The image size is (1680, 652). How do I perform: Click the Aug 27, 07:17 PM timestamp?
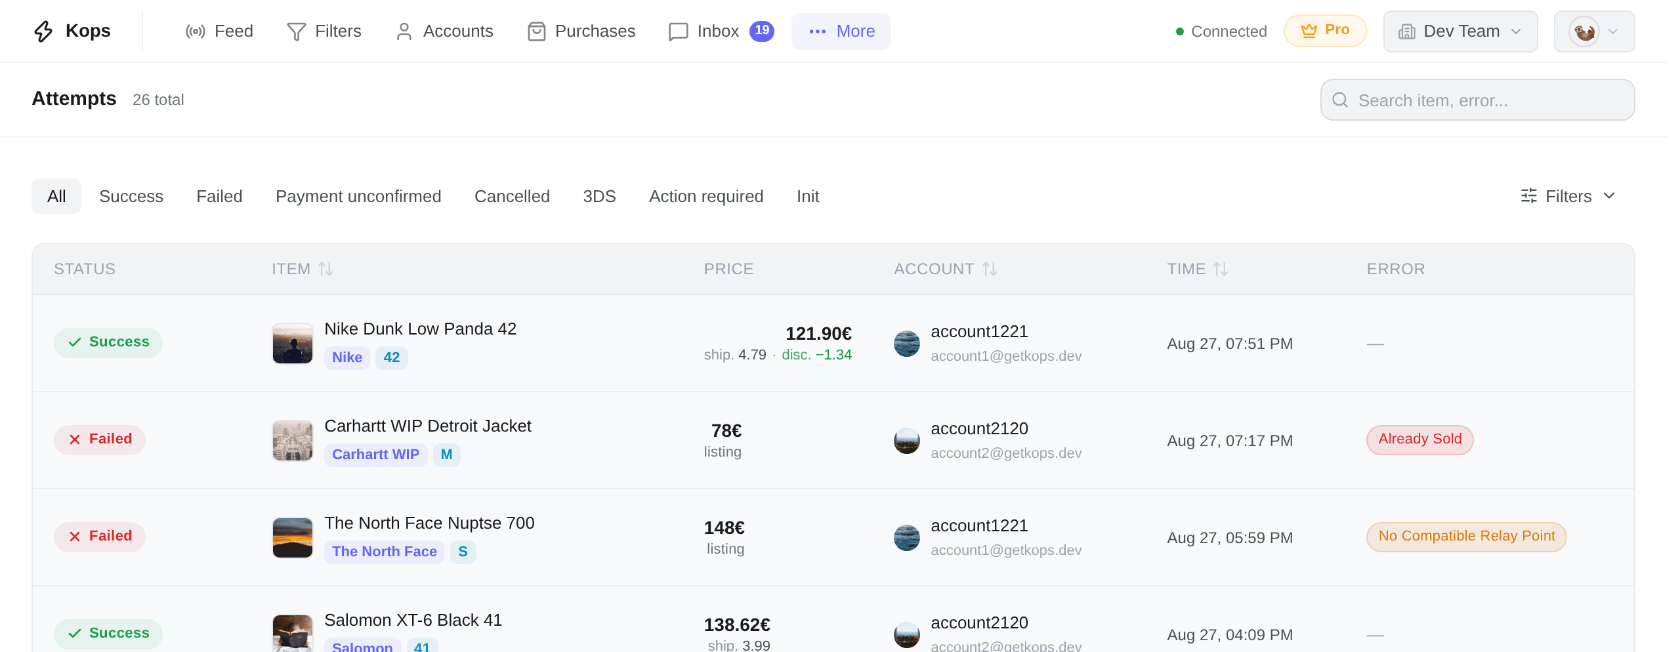(x=1230, y=441)
